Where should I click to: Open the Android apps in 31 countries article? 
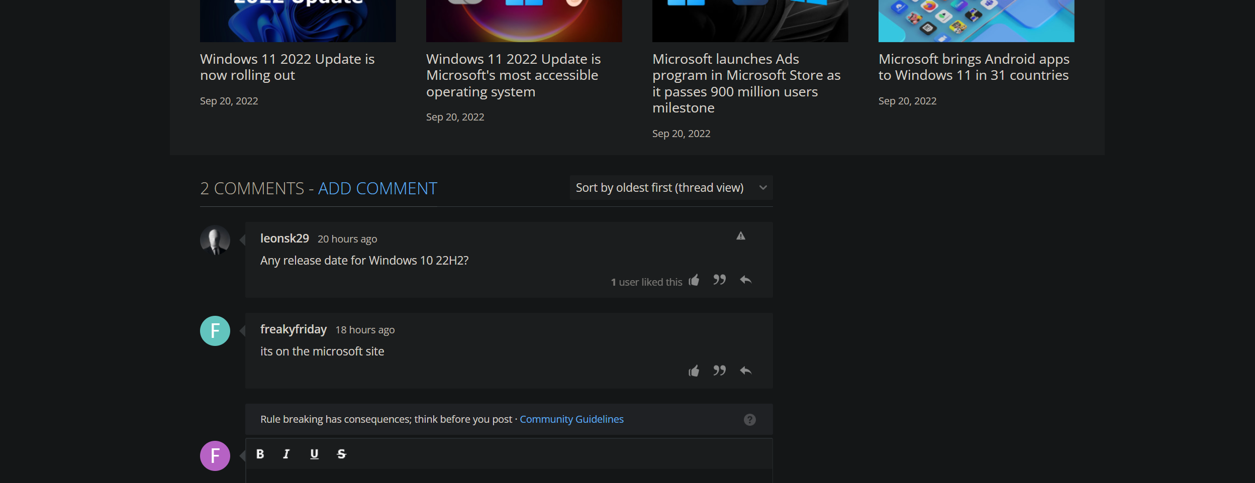tap(973, 66)
